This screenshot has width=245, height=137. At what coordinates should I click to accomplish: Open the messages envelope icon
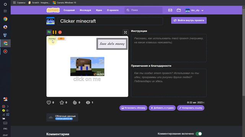point(170,10)
